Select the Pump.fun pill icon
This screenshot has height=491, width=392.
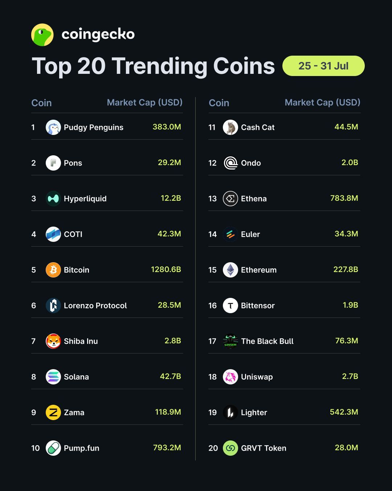53,448
